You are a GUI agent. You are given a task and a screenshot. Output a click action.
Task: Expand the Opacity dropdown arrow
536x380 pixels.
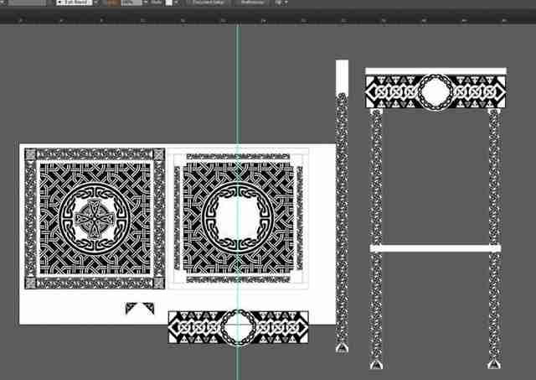point(146,3)
